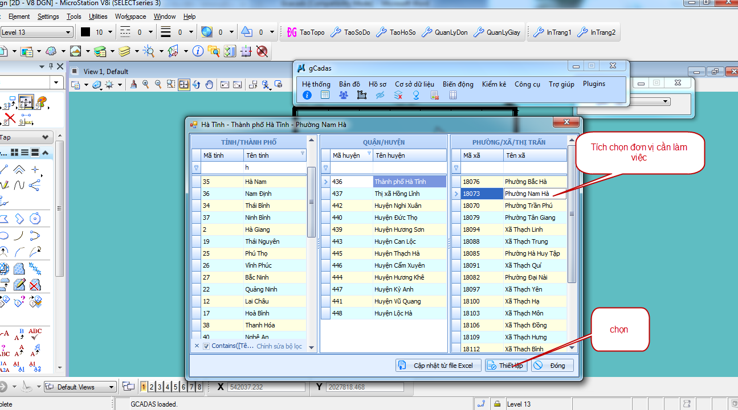Open the QuanLyDon tool
Viewport: 738px width, 410px height.
(445, 32)
